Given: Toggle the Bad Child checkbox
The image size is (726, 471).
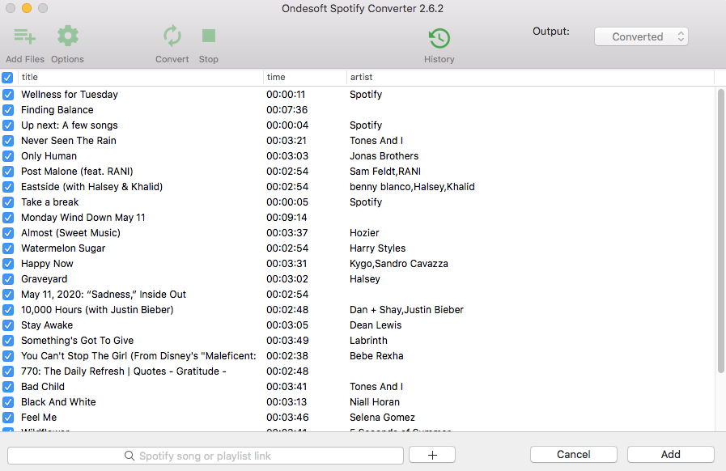Looking at the screenshot, I should 8,387.
